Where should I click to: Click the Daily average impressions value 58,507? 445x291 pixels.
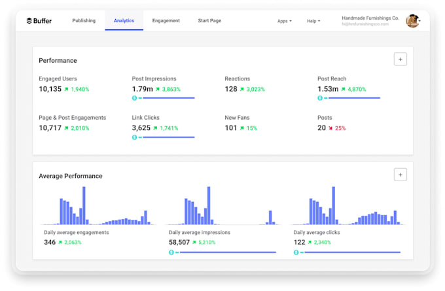pos(179,242)
